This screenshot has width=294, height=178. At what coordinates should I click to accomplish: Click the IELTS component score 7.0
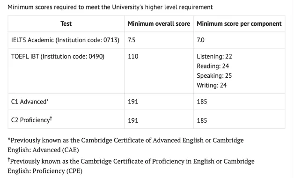click(x=200, y=40)
